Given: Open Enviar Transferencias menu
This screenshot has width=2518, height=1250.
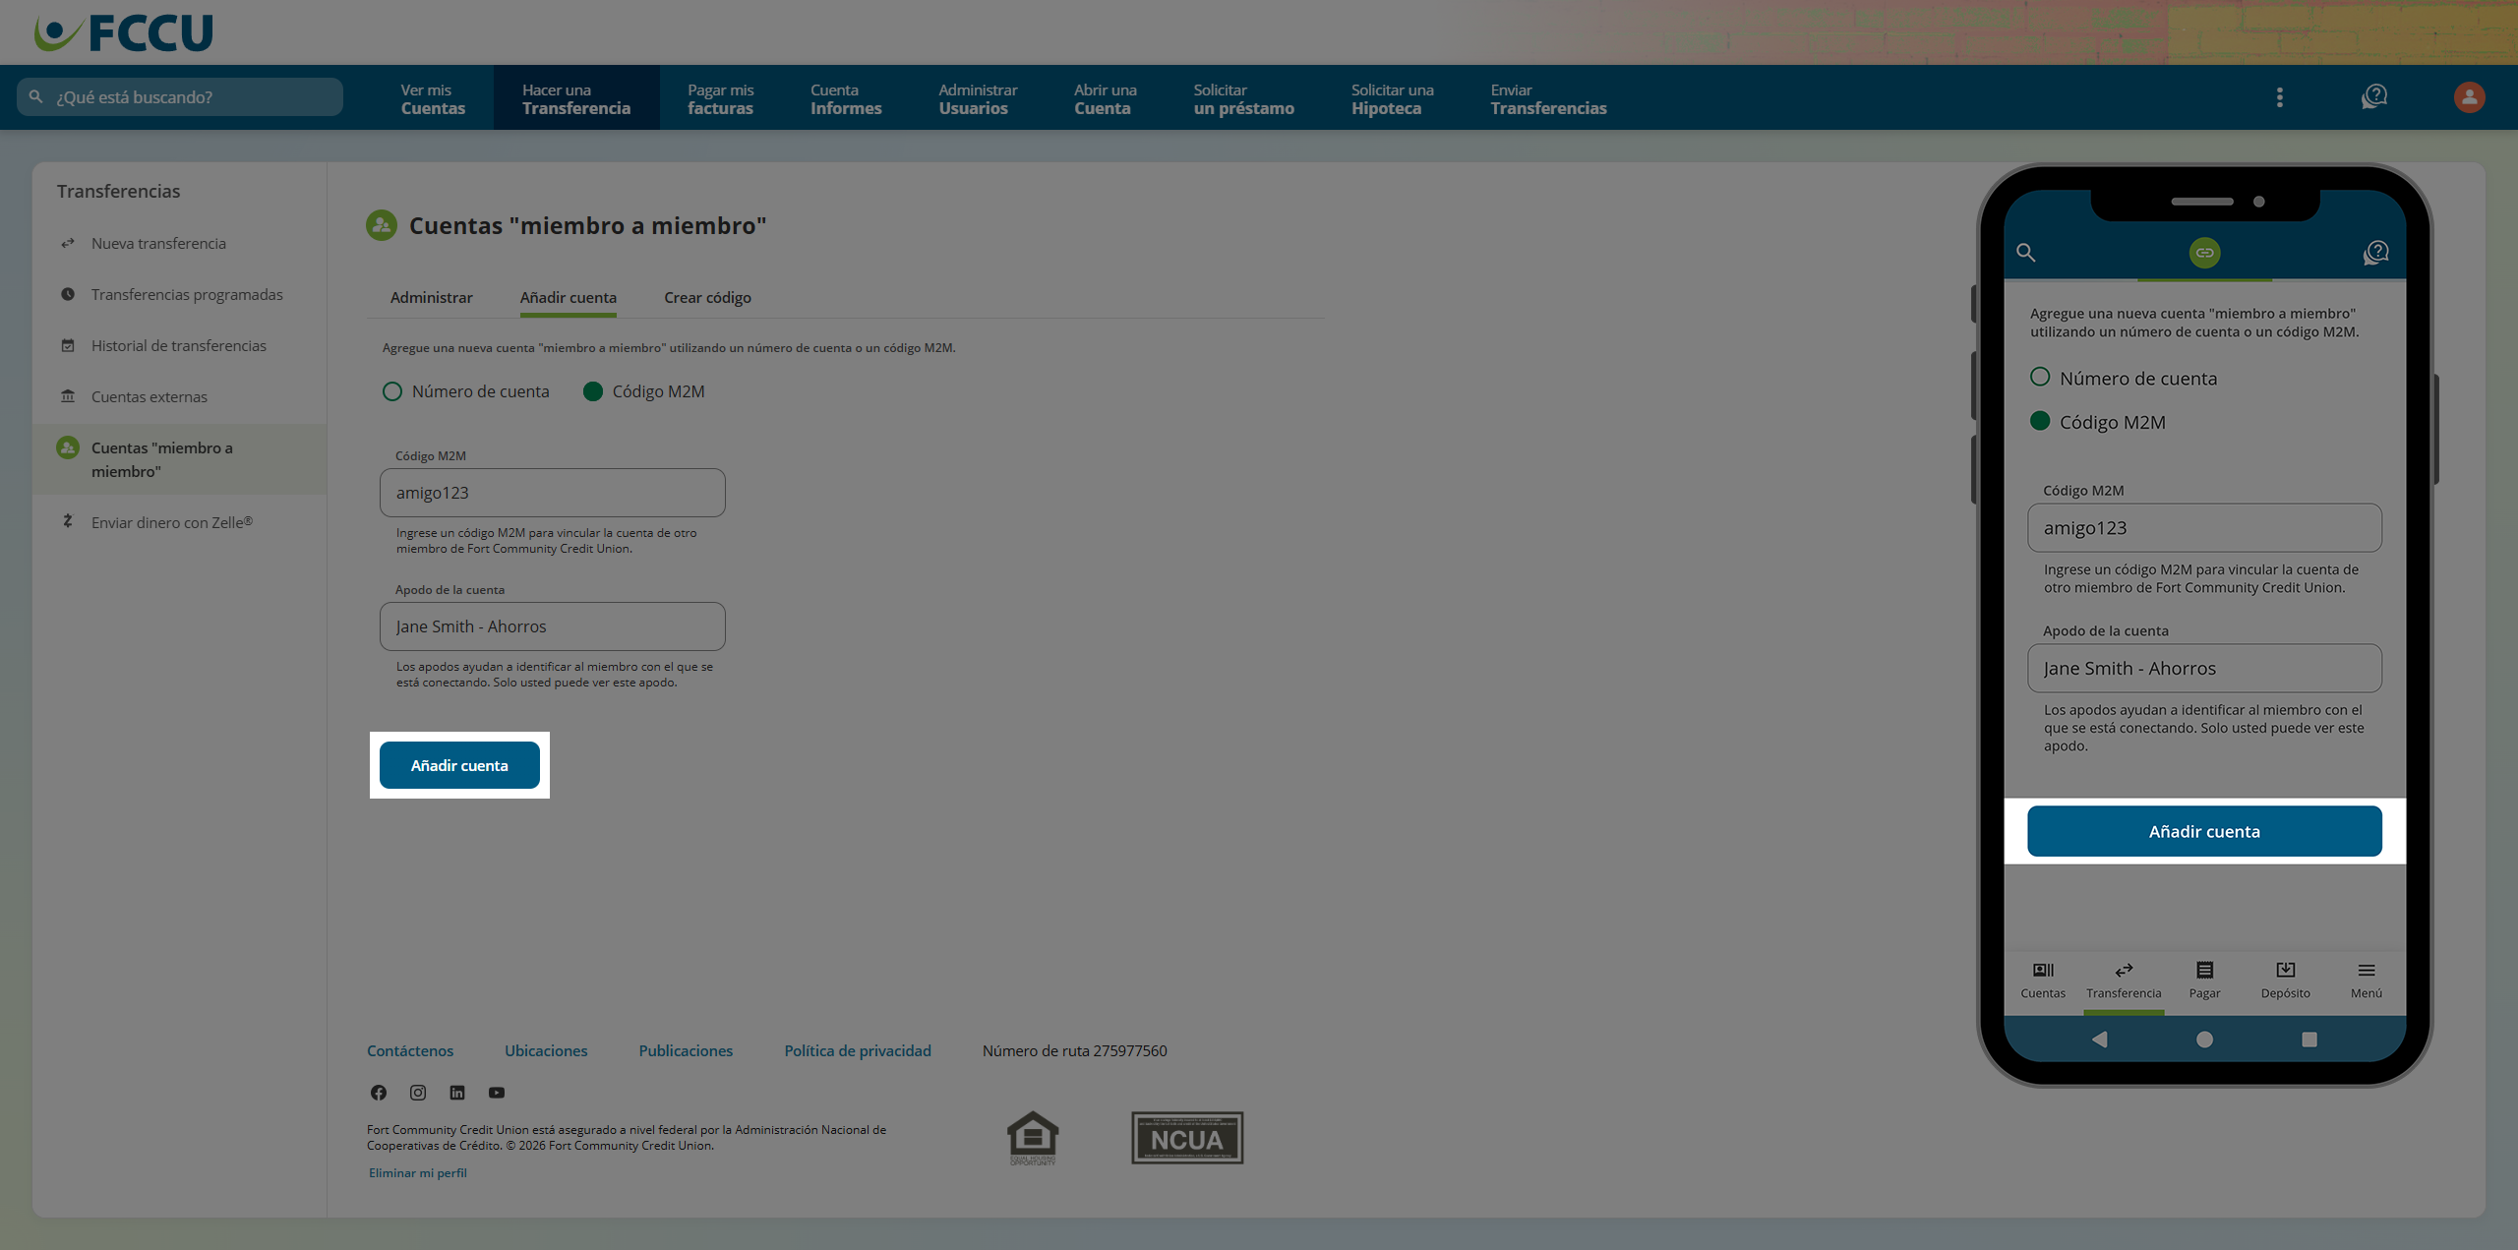Looking at the screenshot, I should click(x=1549, y=98).
